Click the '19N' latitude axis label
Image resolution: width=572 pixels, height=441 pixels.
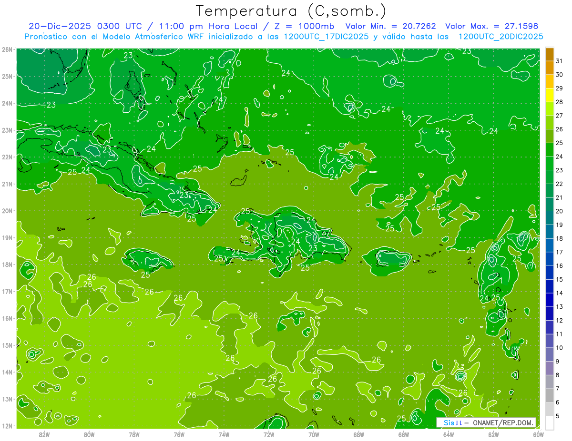7,237
